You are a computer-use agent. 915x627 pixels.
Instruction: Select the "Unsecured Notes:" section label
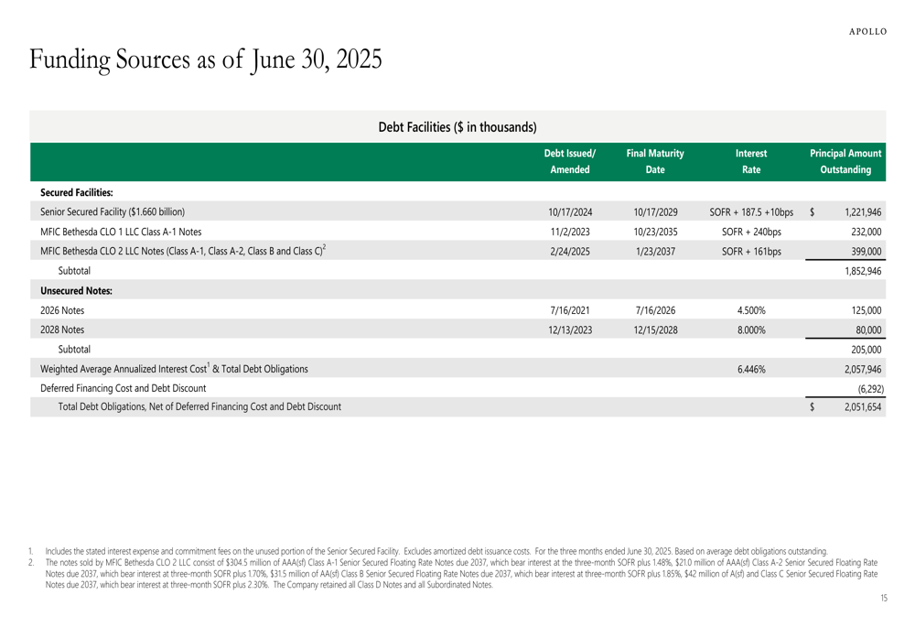click(x=77, y=291)
